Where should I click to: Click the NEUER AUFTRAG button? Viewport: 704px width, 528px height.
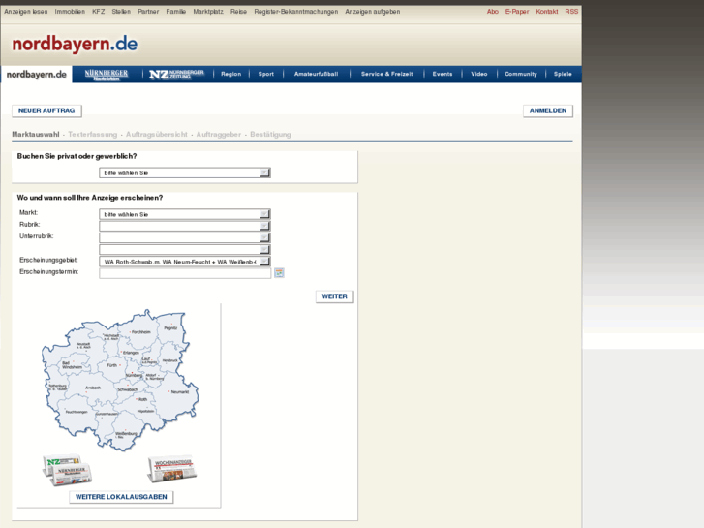pyautogui.click(x=46, y=110)
